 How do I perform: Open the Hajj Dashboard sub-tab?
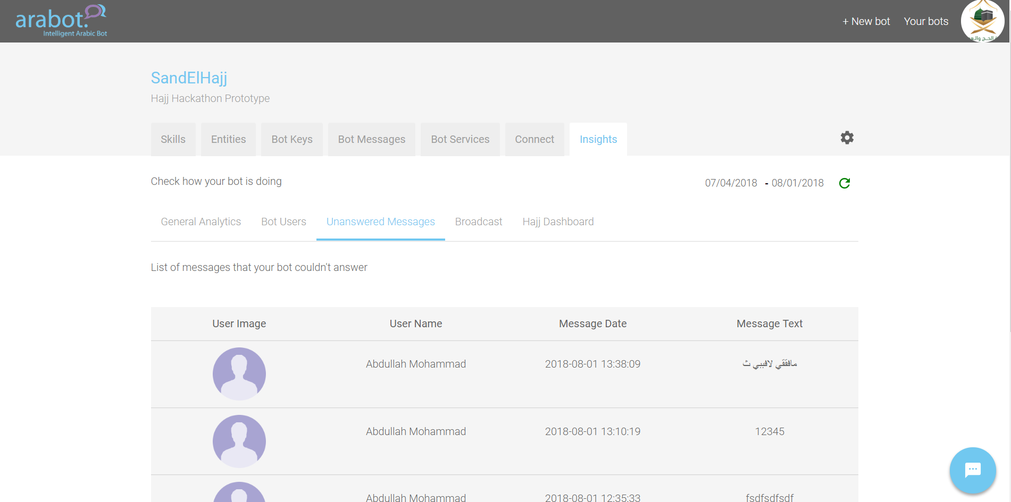558,222
